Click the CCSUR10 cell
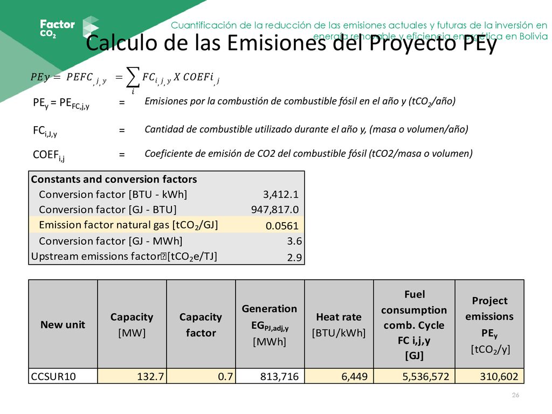552x414 pixels. click(x=63, y=376)
